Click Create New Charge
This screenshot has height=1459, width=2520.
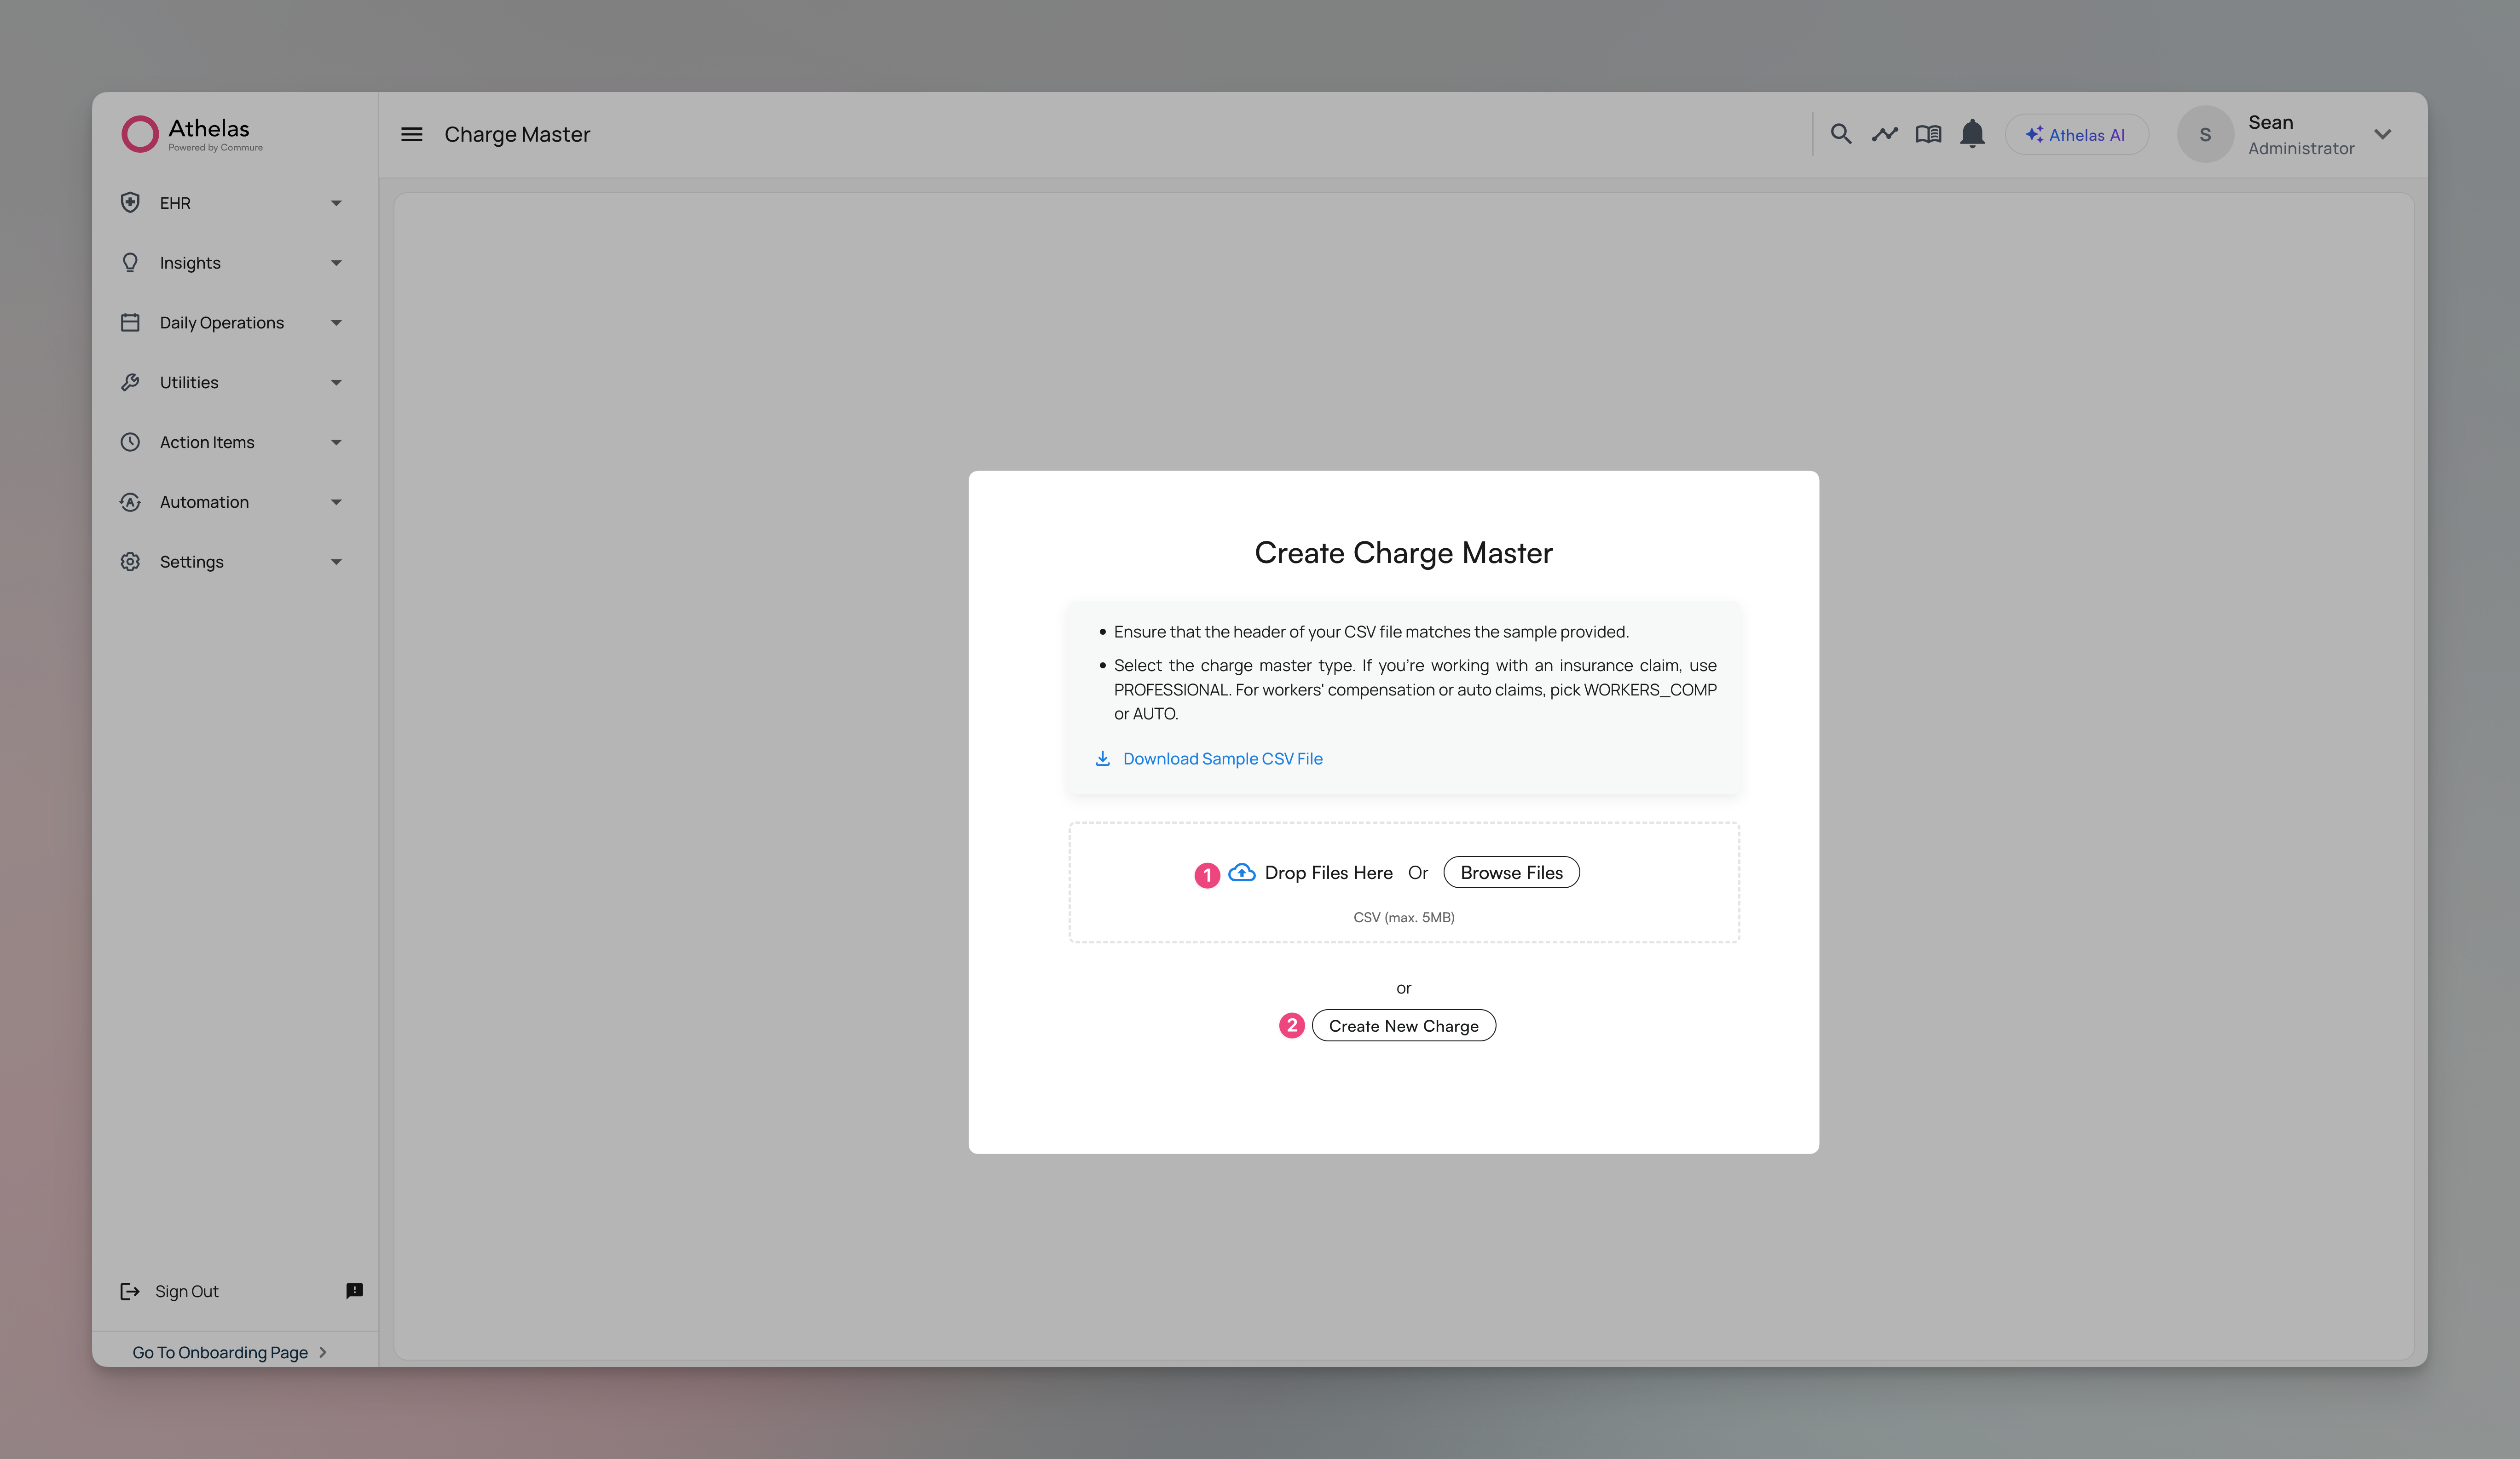(x=1403, y=1025)
